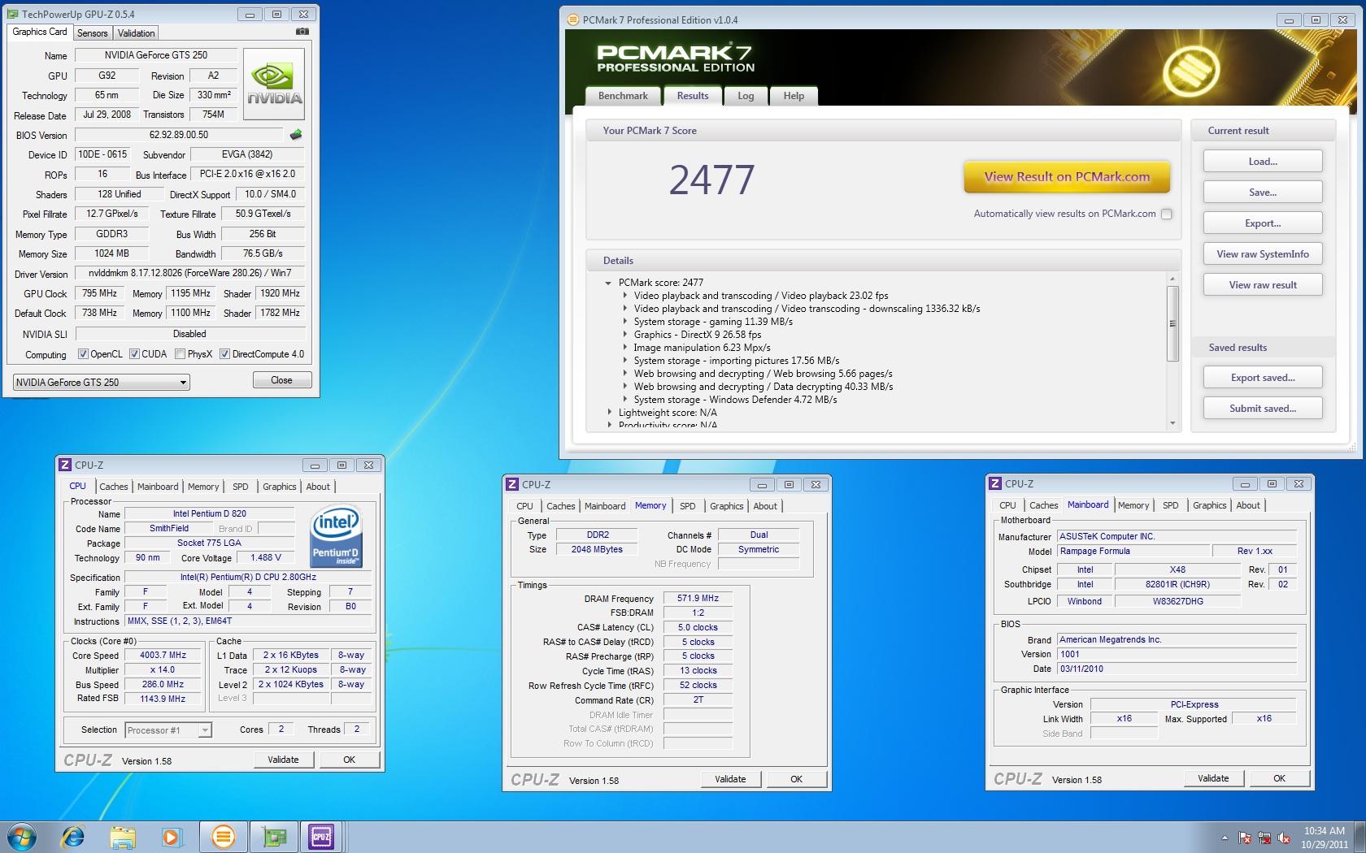Viewport: 1366px width, 853px height.
Task: Click the network tray icon
Action: coord(1264,838)
